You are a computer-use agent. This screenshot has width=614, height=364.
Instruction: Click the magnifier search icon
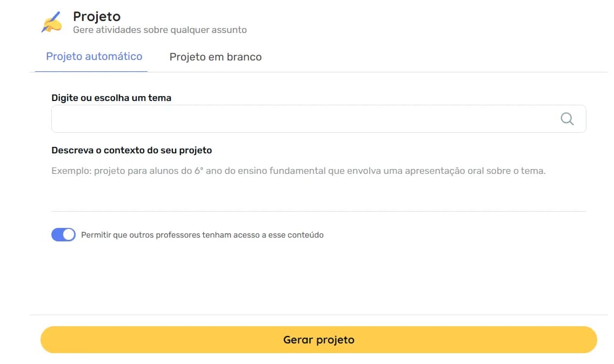(567, 119)
